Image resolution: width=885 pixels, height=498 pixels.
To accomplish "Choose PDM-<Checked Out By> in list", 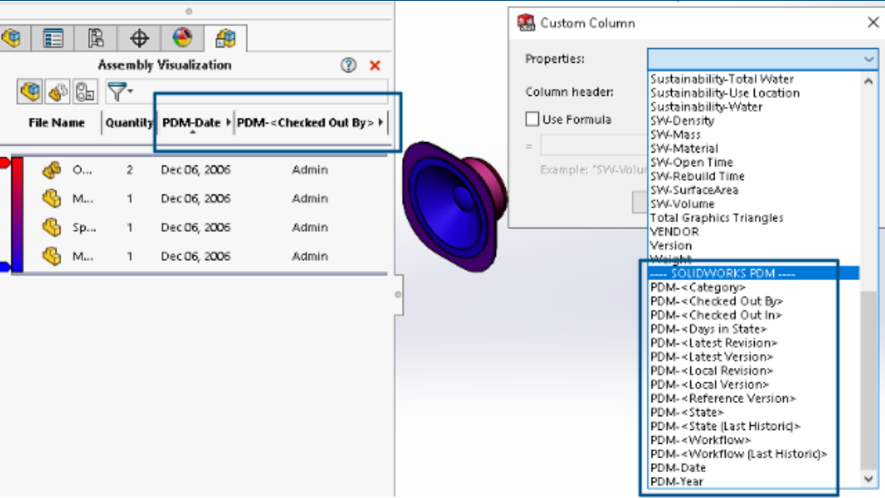I will pyautogui.click(x=716, y=302).
